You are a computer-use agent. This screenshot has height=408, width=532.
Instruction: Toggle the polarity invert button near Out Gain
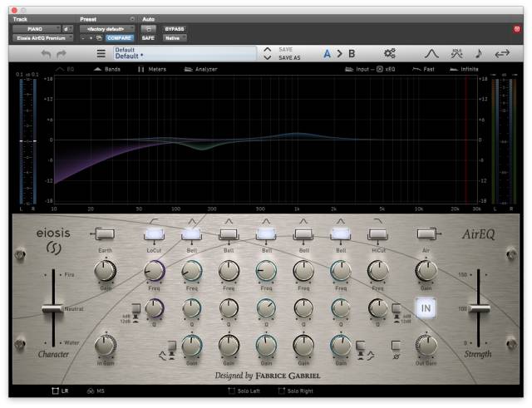coord(396,345)
